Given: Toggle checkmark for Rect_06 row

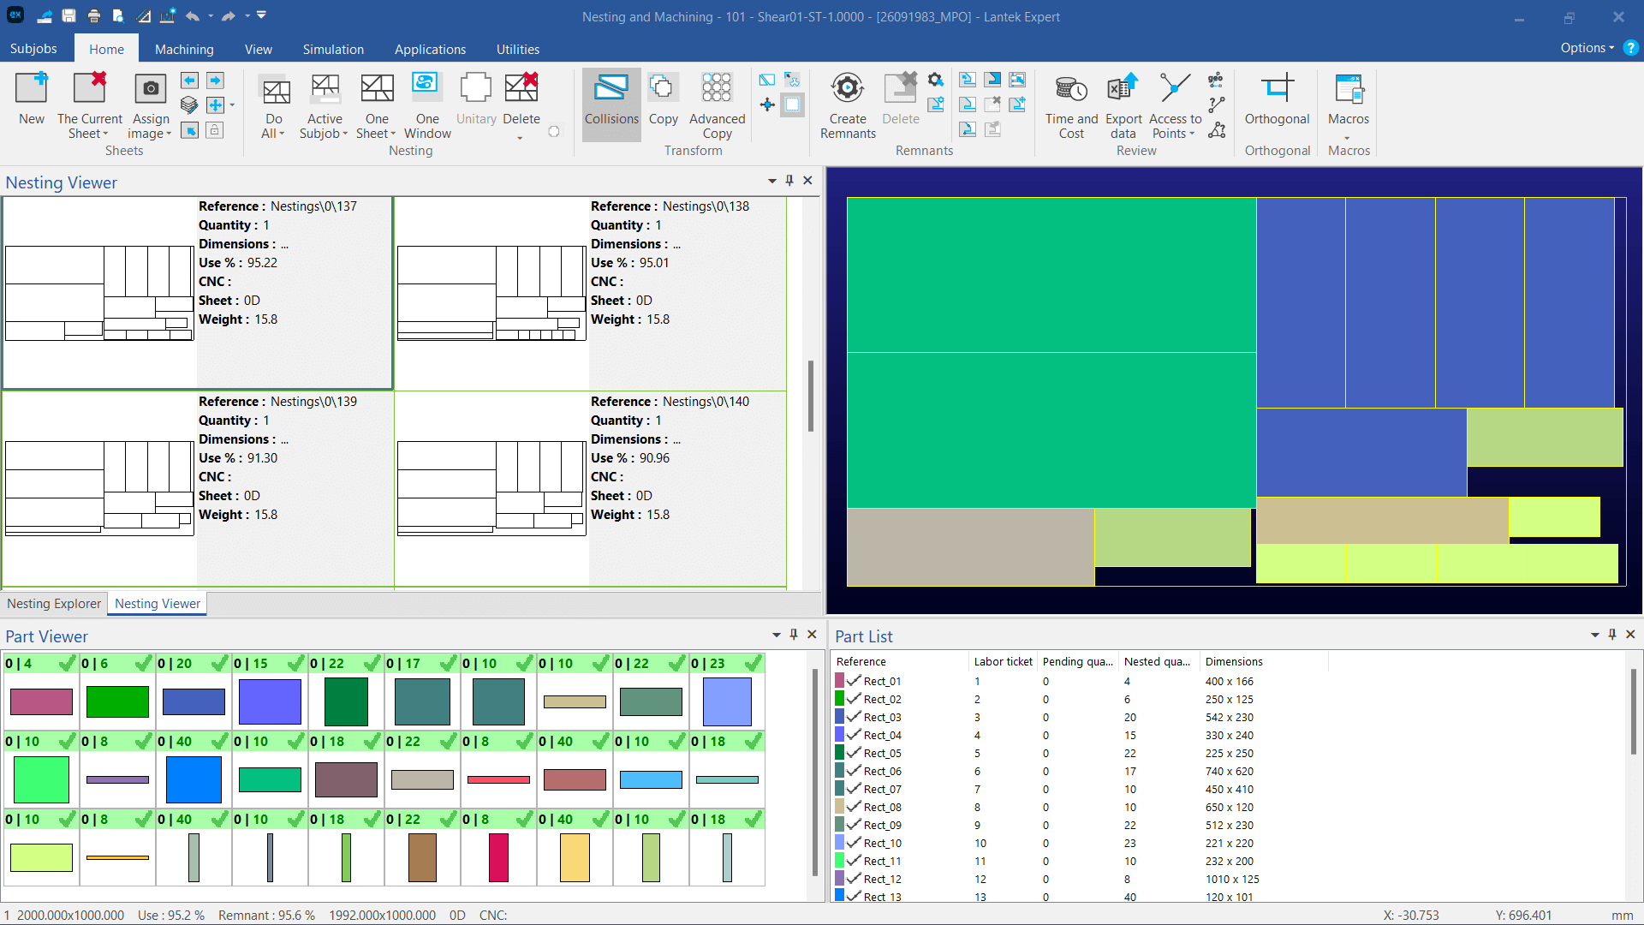Looking at the screenshot, I should point(854,771).
